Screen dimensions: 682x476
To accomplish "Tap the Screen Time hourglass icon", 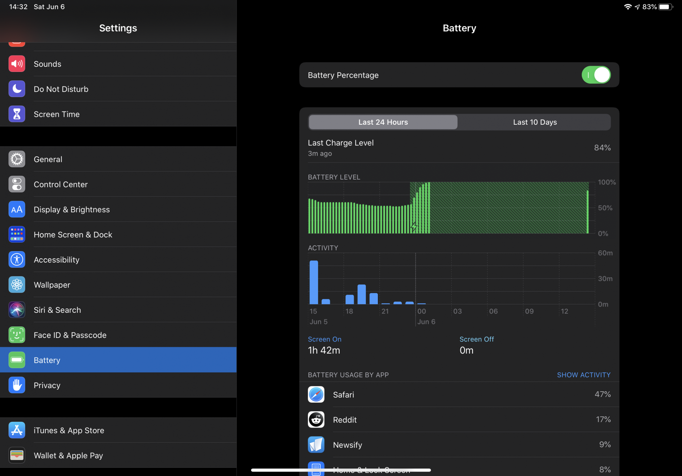I will click(17, 114).
